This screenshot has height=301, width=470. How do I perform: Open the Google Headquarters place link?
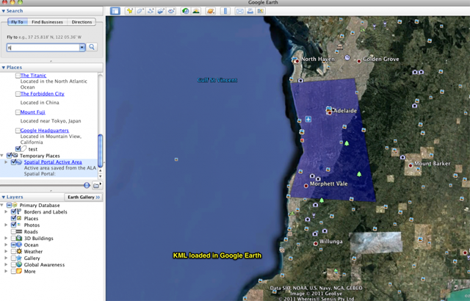[x=46, y=130]
